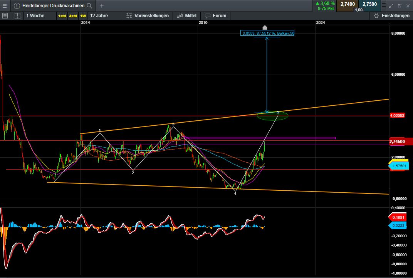Image resolution: width=413 pixels, height=278 pixels.
Task: Click the red 0,1981 MACD value label
Action: [398, 217]
